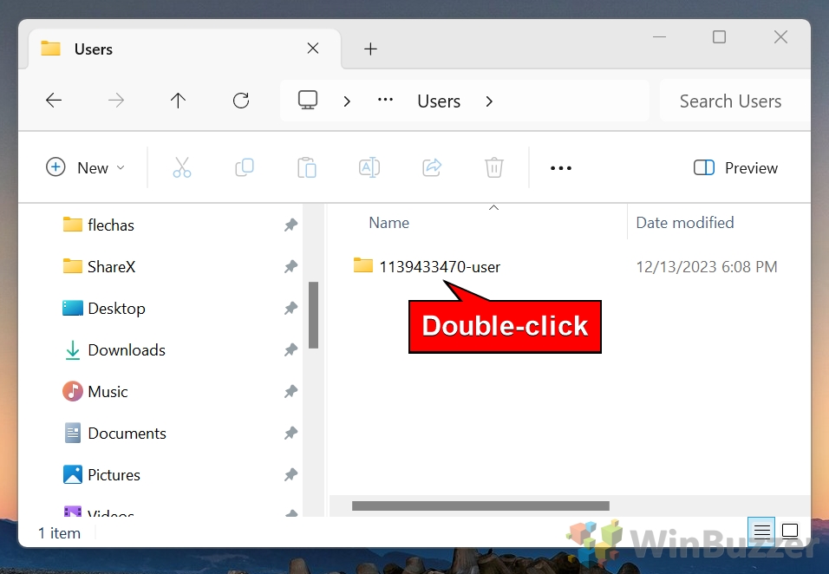829x574 pixels.
Task: Toggle the Preview pane
Action: (736, 168)
